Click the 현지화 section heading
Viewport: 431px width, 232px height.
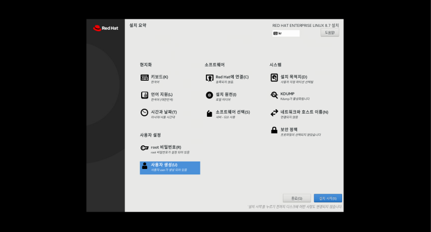click(145, 65)
